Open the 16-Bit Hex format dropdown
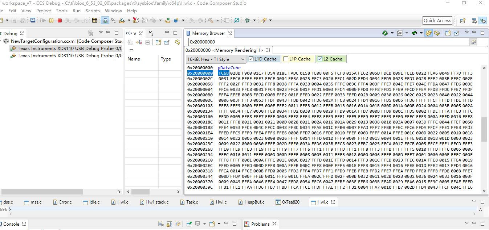The height and width of the screenshot is (230, 489). coord(243,59)
